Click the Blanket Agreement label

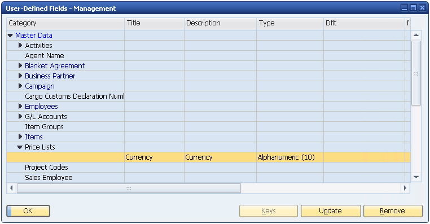coord(55,66)
